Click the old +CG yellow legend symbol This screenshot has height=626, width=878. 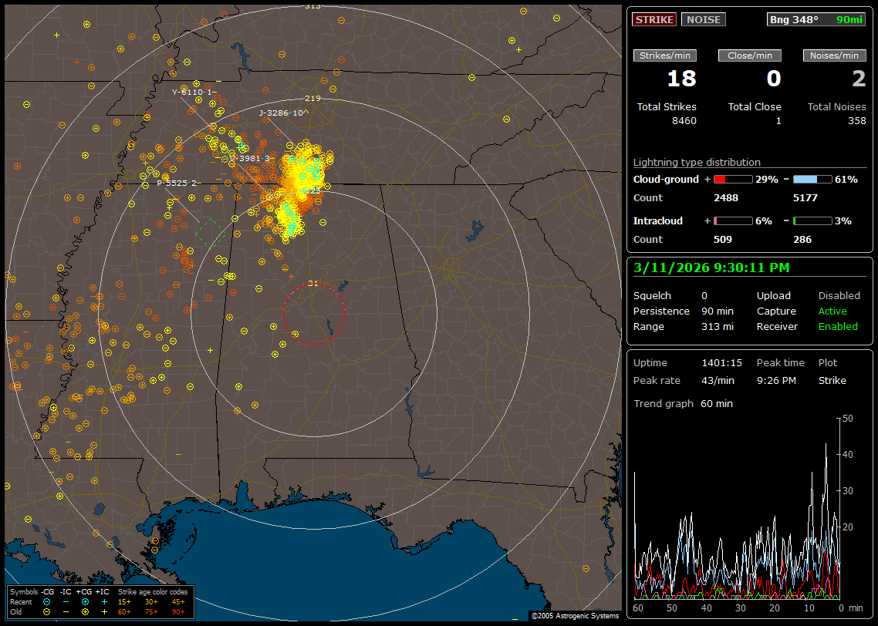tap(85, 611)
